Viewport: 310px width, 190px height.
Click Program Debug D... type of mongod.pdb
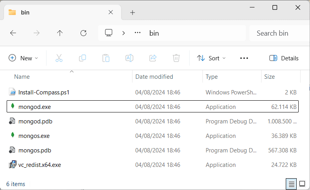(231, 121)
